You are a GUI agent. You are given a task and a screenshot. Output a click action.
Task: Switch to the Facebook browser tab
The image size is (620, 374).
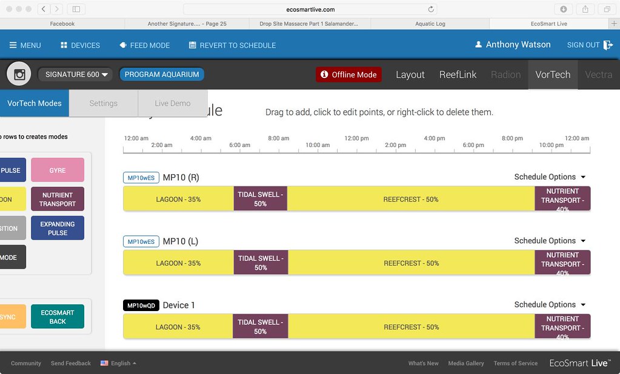point(62,24)
